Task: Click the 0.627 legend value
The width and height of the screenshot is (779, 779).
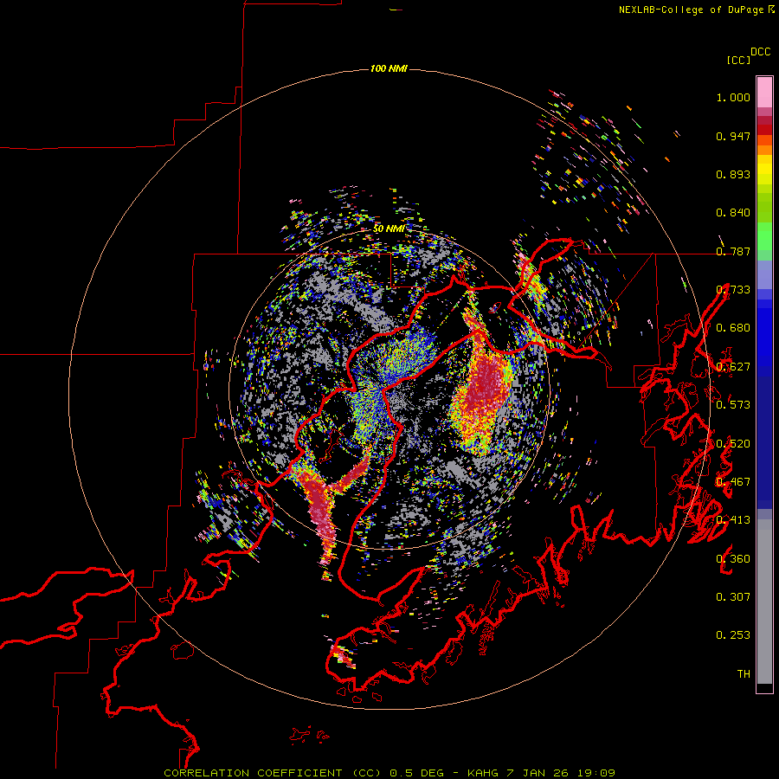Action: 733,367
